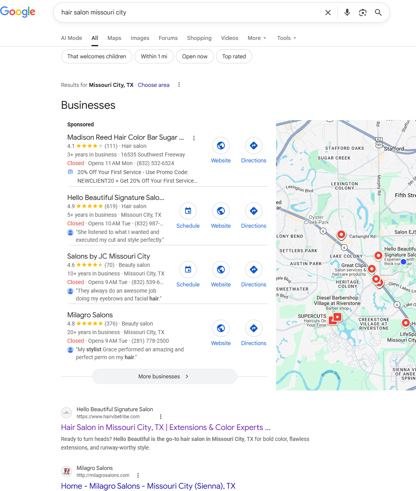
Task: Expand the More search categories dropdown
Action: [x=257, y=38]
